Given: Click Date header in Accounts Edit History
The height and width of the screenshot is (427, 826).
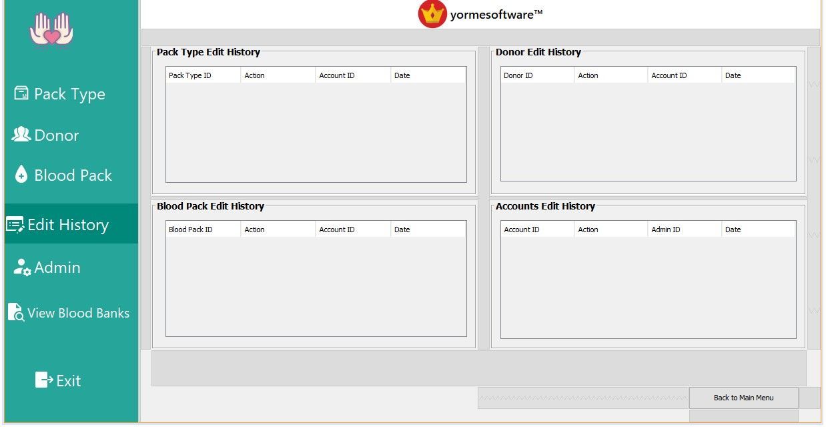Looking at the screenshot, I should pos(758,230).
